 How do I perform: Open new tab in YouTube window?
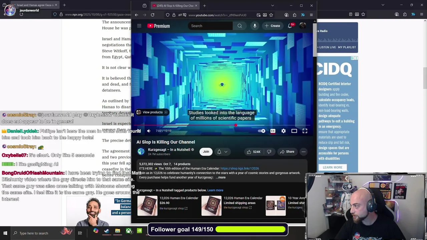click(204, 6)
